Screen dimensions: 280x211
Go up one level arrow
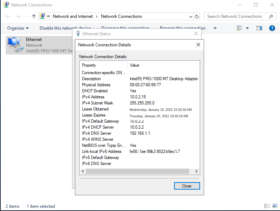[34, 16]
